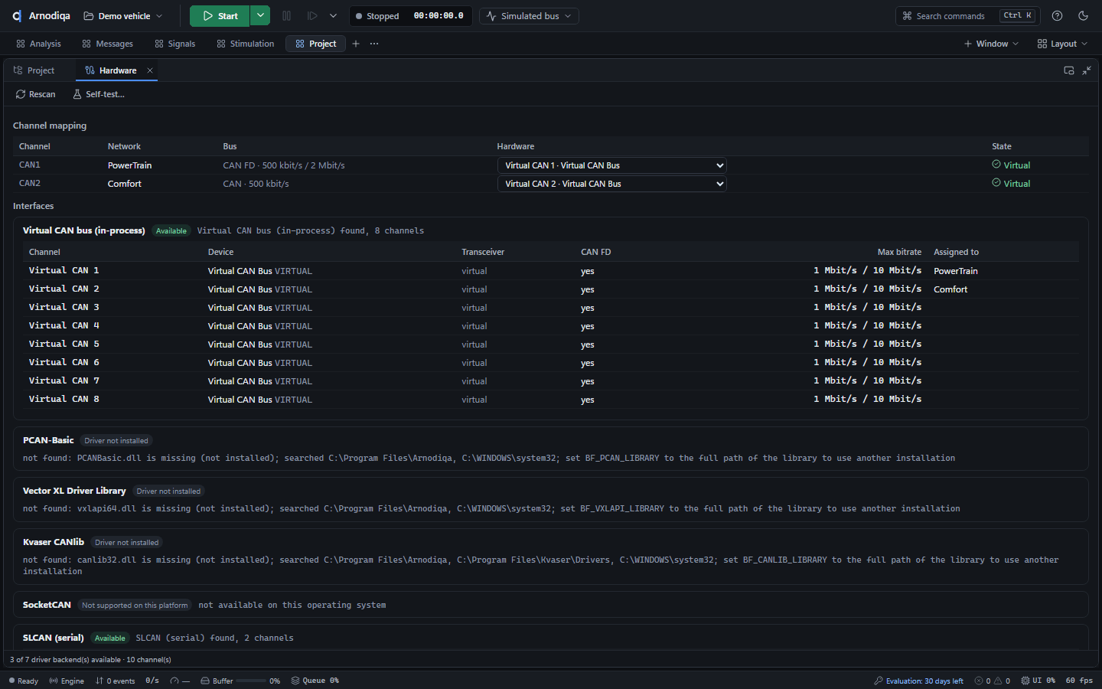1102x689 pixels.
Task: Rescan the hardware interfaces
Action: (36, 94)
